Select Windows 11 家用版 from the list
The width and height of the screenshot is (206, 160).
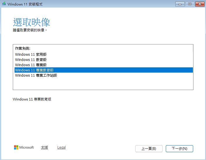[104, 55]
